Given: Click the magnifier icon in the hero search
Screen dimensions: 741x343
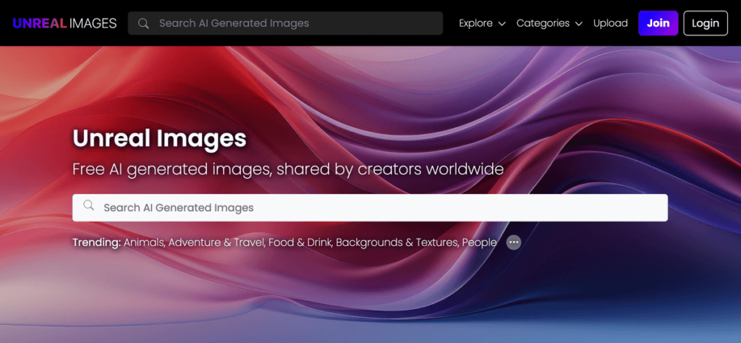Looking at the screenshot, I should pos(88,205).
